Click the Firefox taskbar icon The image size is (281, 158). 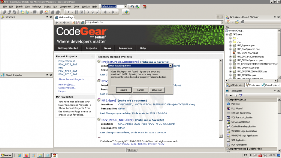click(x=26, y=155)
